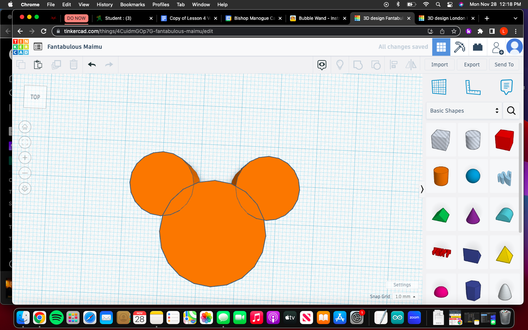The width and height of the screenshot is (528, 330).
Task: Click the TOP view cube
Action: click(x=35, y=97)
